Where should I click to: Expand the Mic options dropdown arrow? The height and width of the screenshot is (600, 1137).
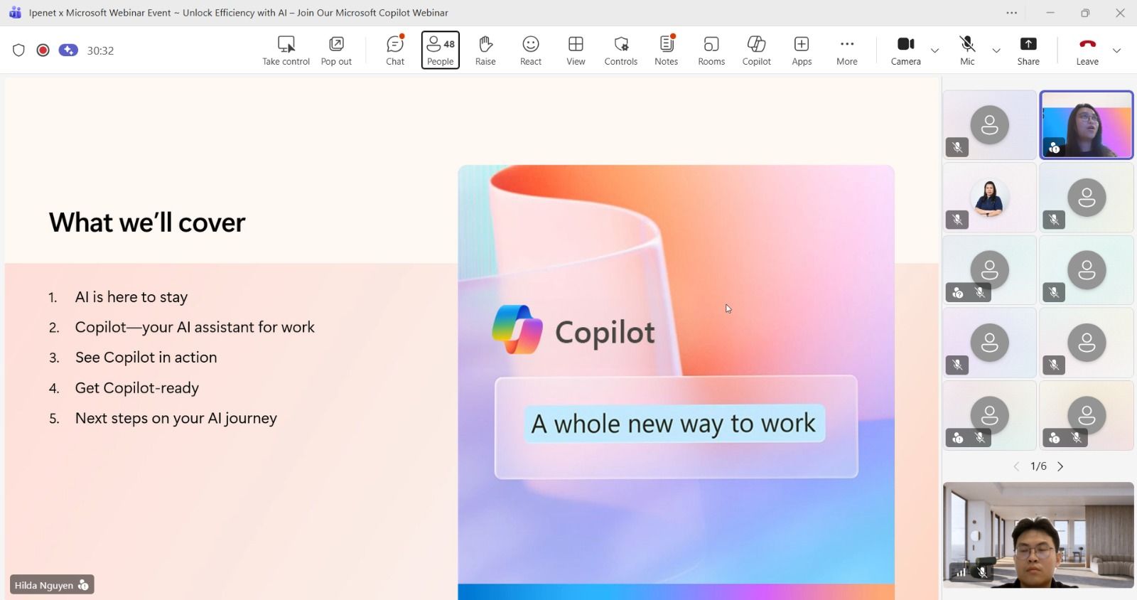tap(996, 50)
